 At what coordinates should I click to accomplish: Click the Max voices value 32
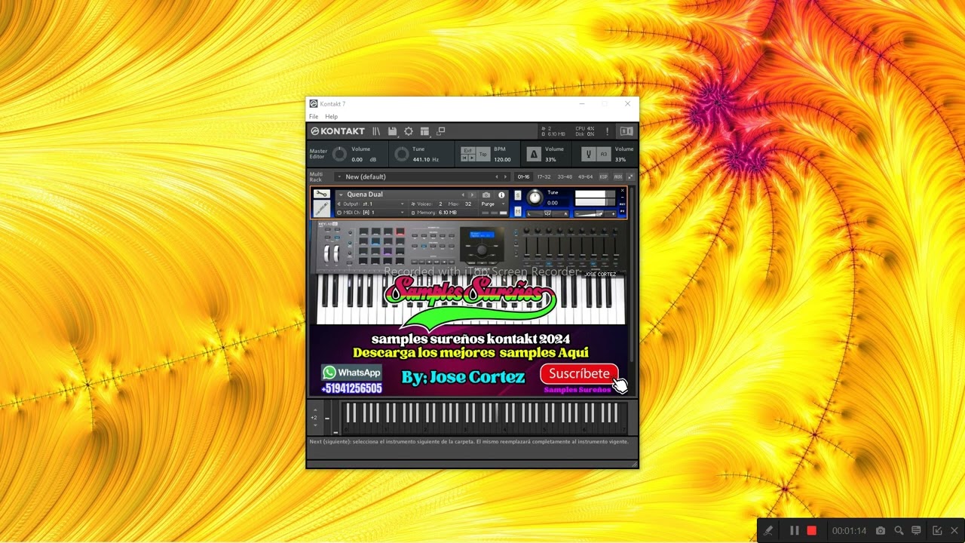pyautogui.click(x=468, y=204)
